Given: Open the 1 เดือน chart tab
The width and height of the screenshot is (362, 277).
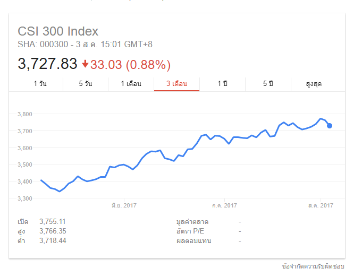Looking at the screenshot, I should coord(131,84).
